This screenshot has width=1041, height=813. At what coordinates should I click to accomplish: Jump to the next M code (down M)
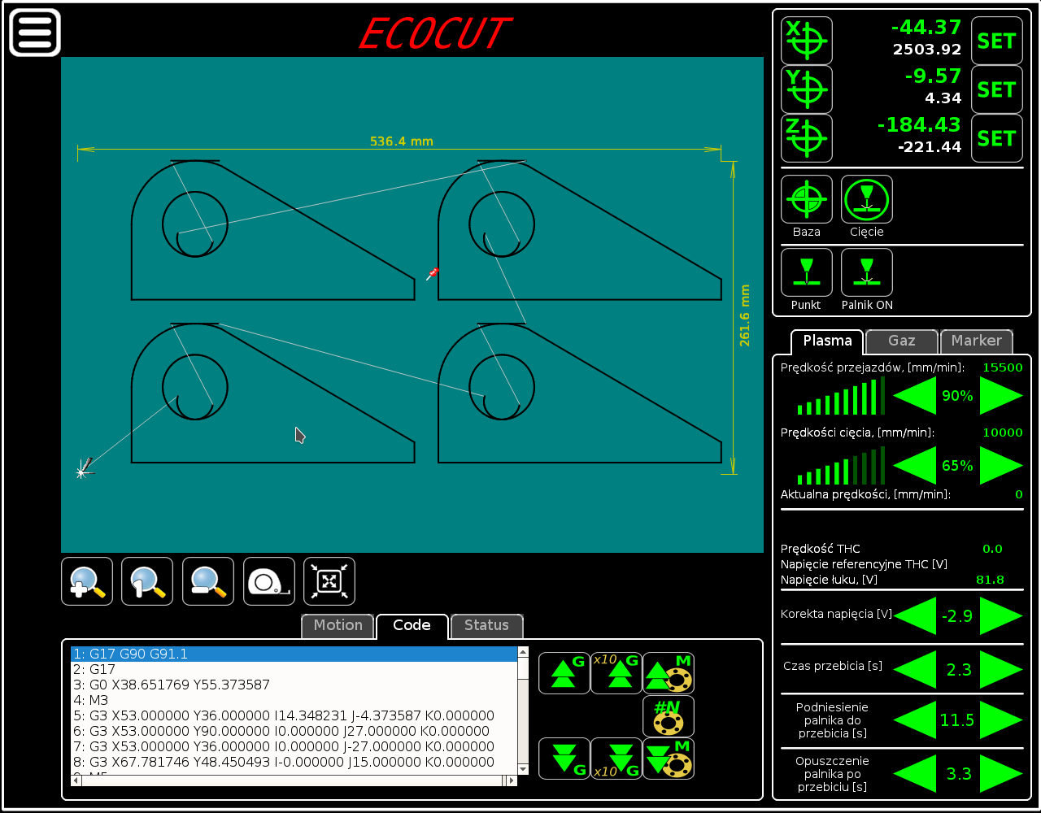click(669, 759)
